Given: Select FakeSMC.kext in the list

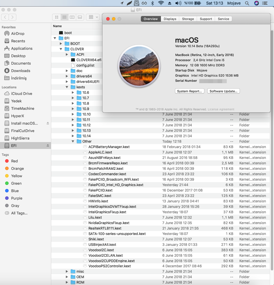Looking at the screenshot, I should [x=160, y=196].
